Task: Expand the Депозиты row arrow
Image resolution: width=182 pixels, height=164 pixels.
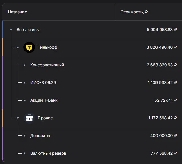Action: 24,136
